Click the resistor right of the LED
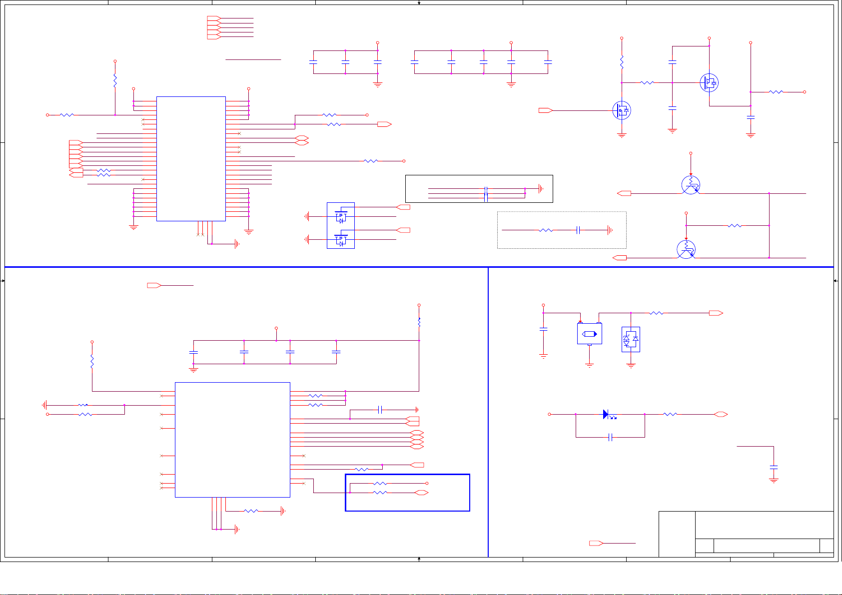 [670, 414]
